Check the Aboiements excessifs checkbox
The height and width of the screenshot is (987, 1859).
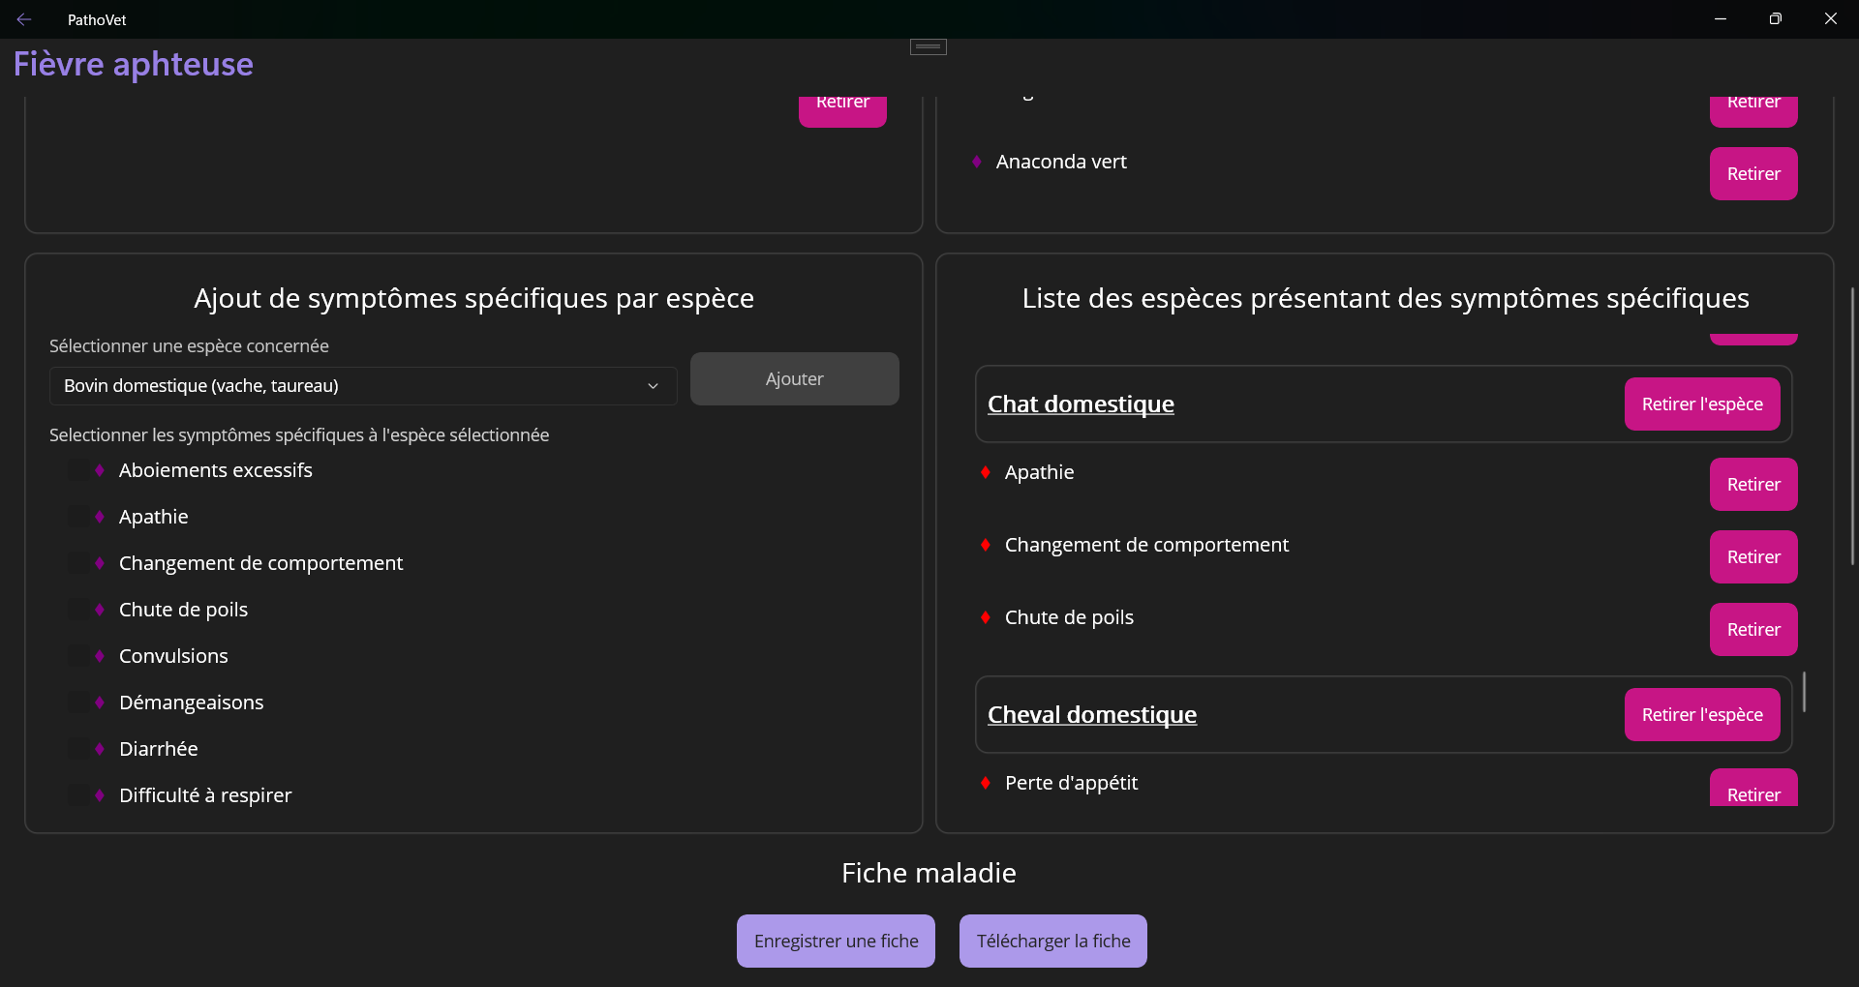pos(77,470)
